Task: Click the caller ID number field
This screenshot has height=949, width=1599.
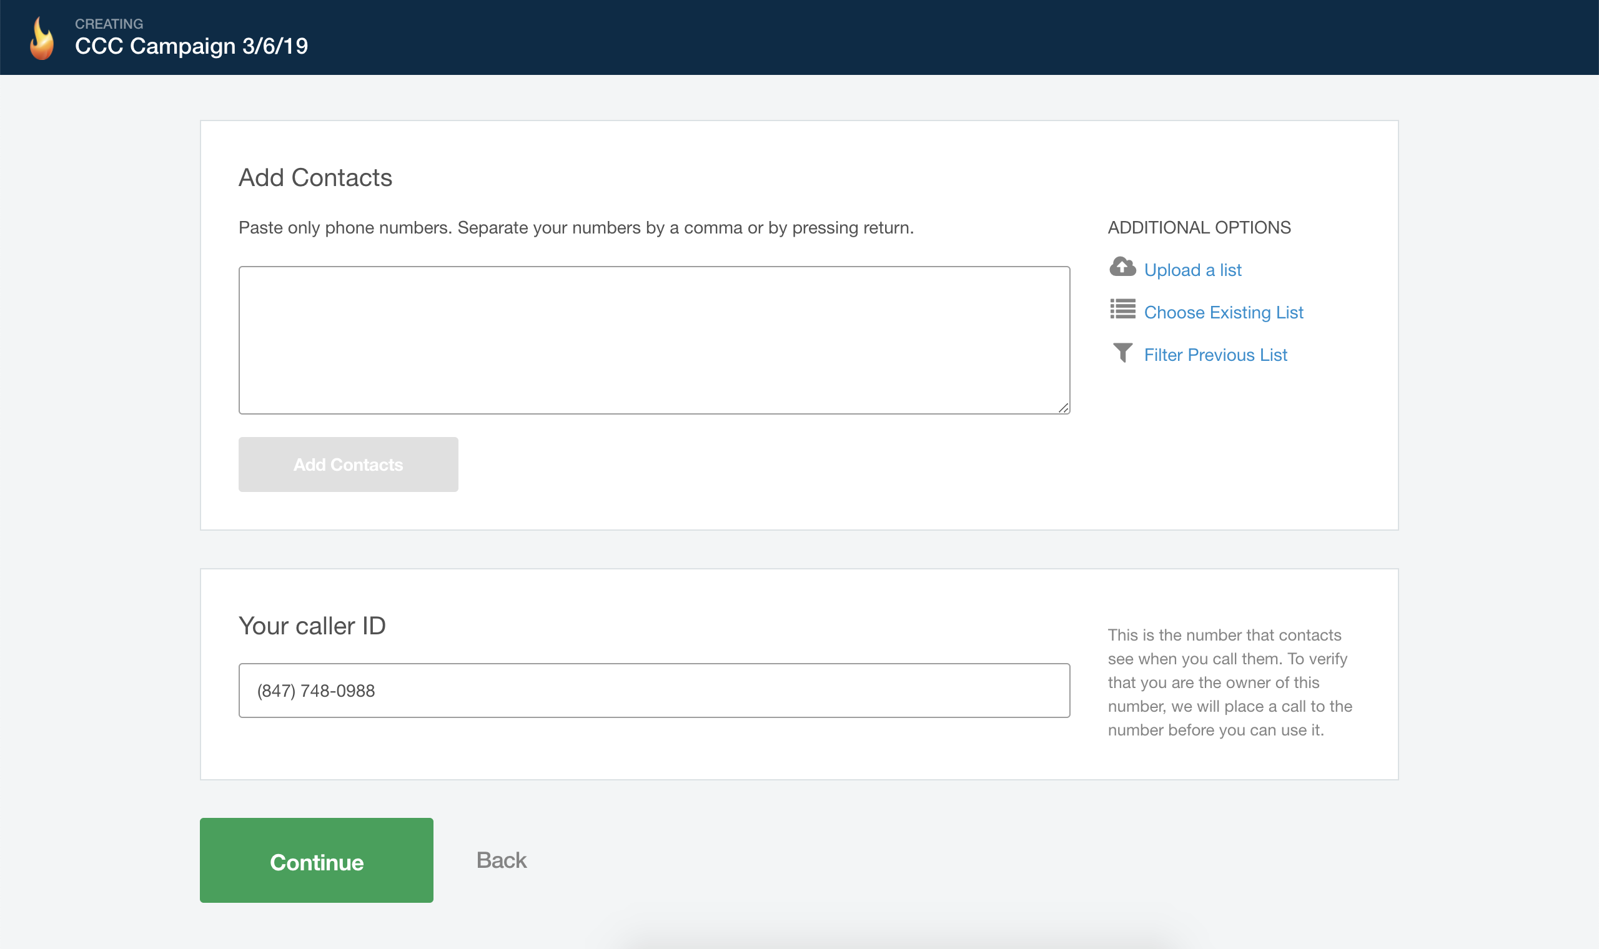Action: click(654, 690)
